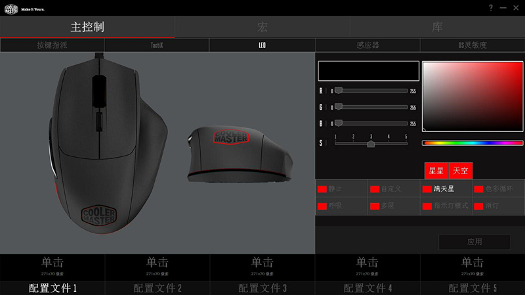Viewport: 525px width, 295px height.
Task: Click 单击 image slot above 配置文件 2
Action: [x=157, y=267]
